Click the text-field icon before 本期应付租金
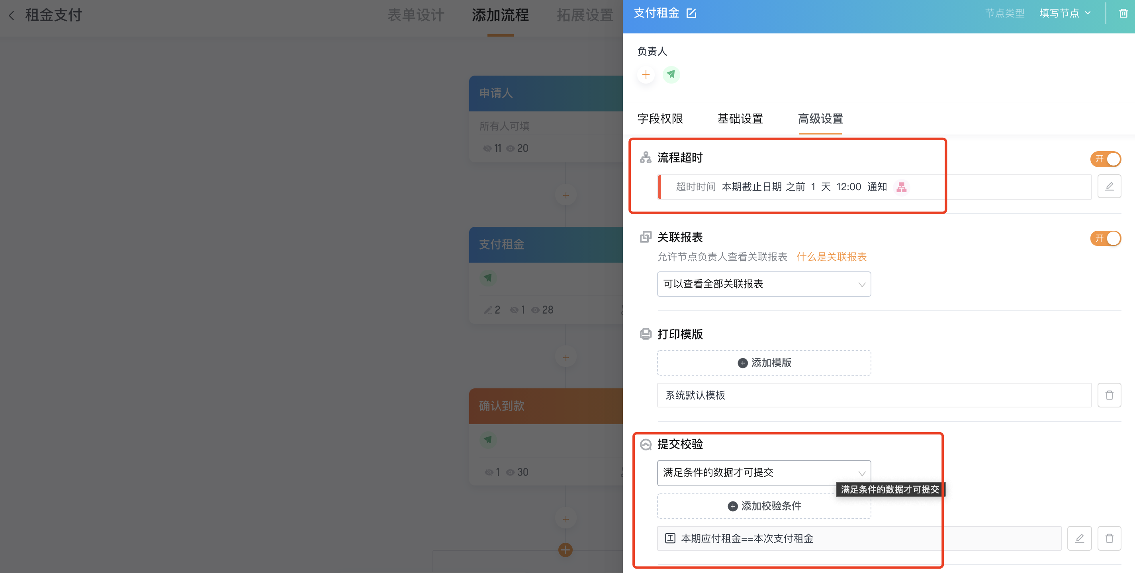This screenshot has height=573, width=1135. 670,538
